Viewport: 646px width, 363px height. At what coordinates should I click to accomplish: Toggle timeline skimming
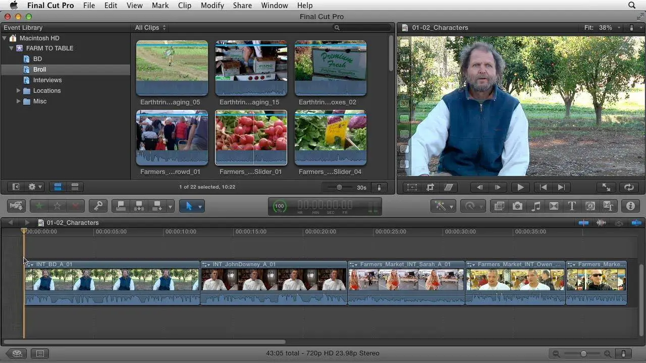(583, 223)
